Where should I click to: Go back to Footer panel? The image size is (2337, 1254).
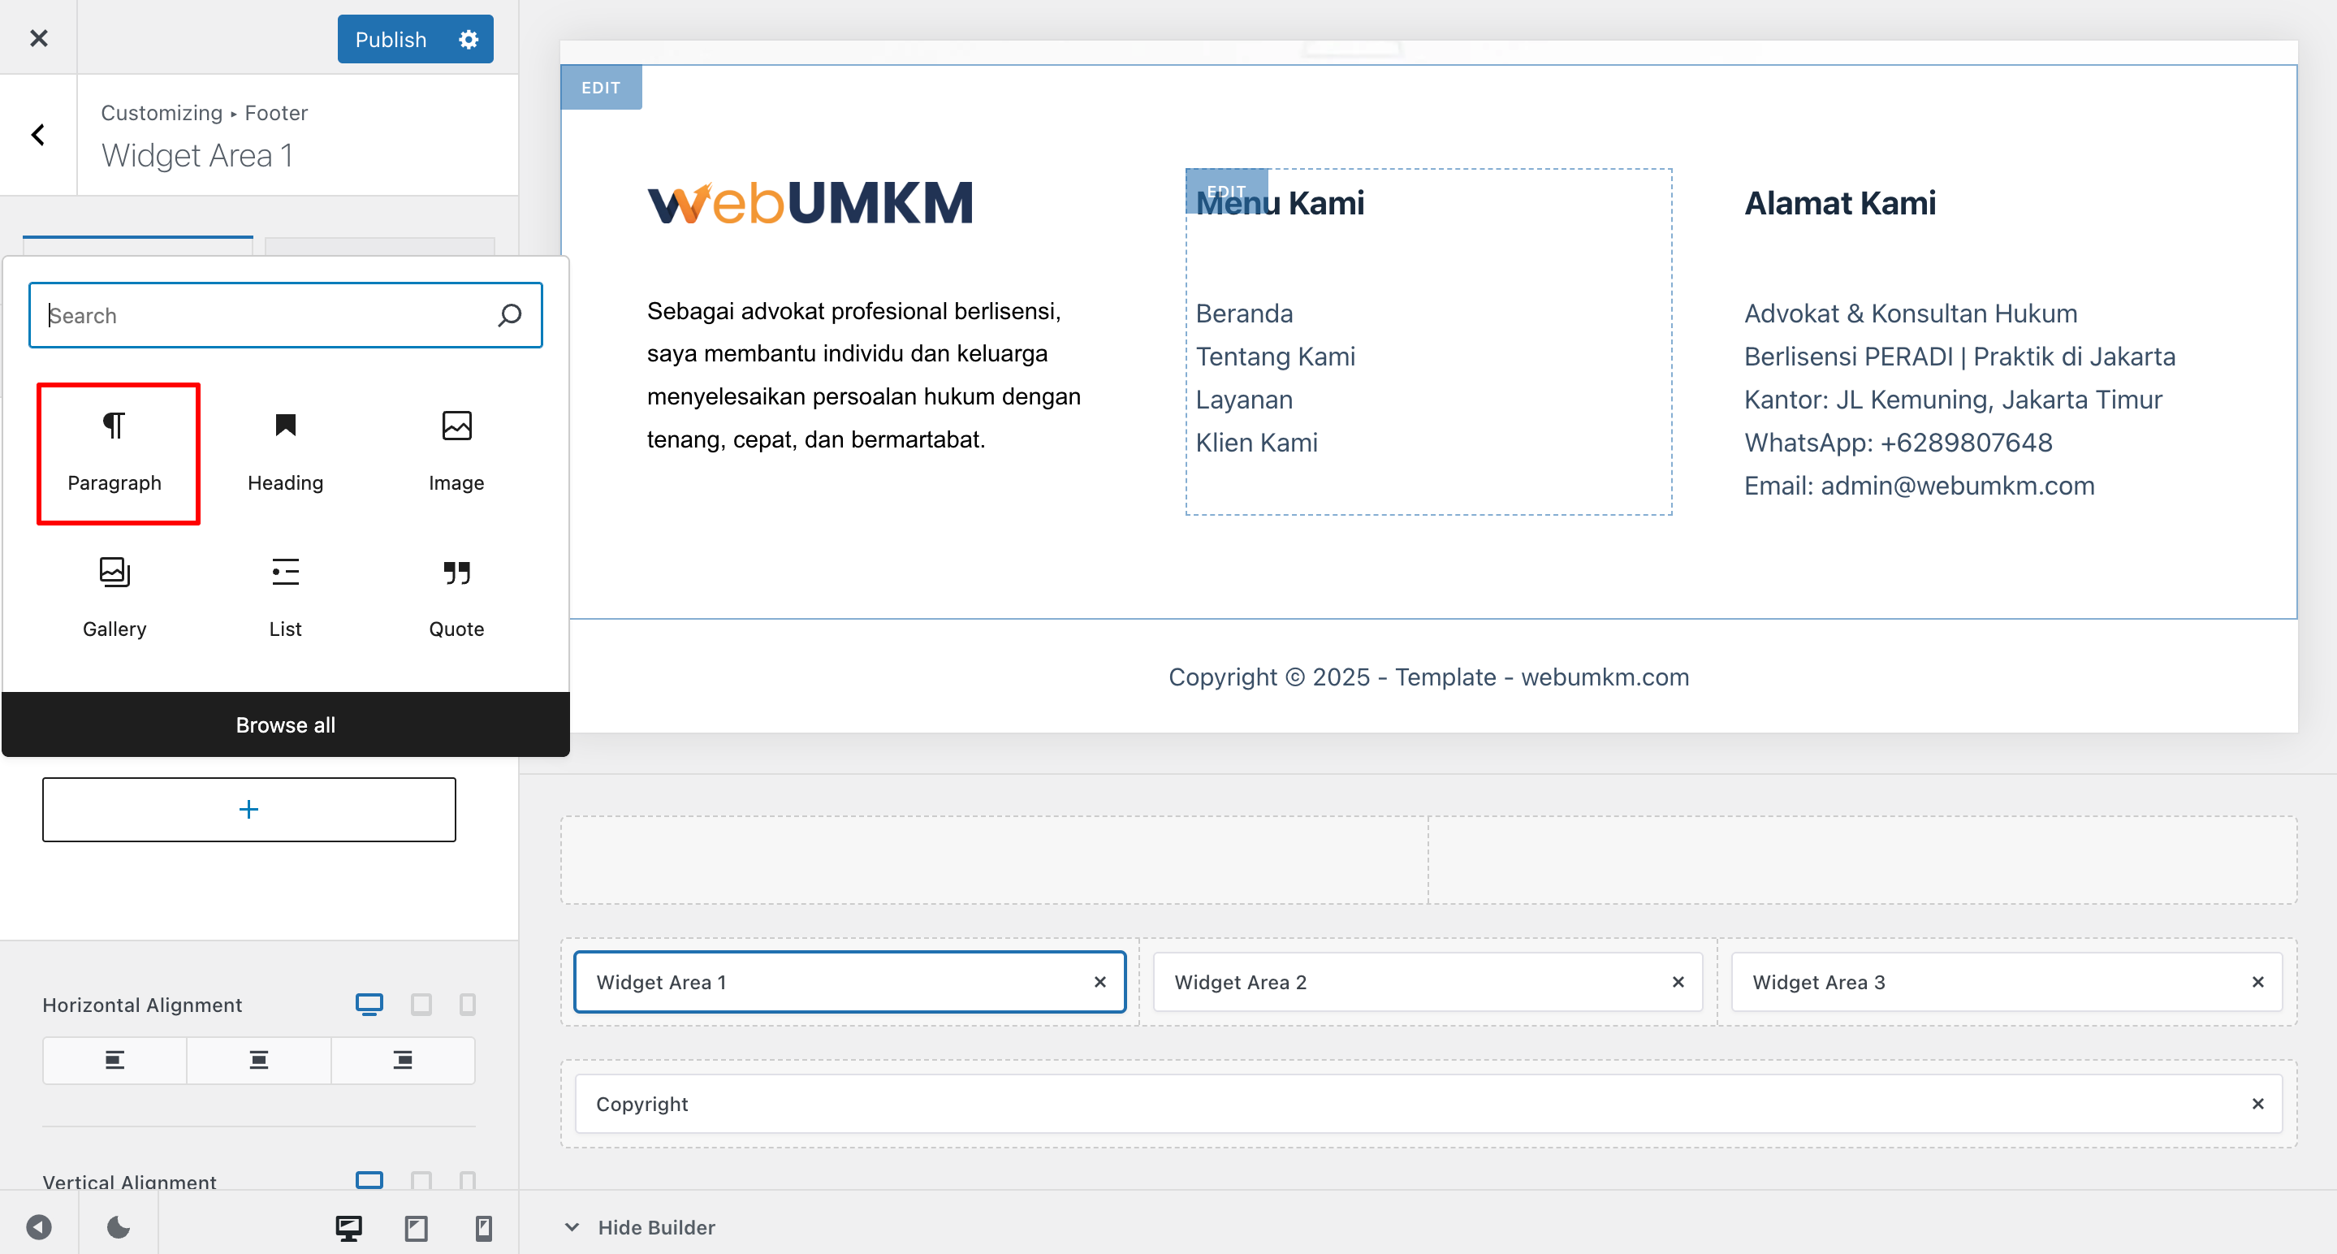[38, 134]
